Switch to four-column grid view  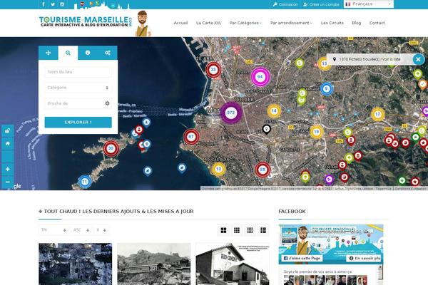coord(250,230)
